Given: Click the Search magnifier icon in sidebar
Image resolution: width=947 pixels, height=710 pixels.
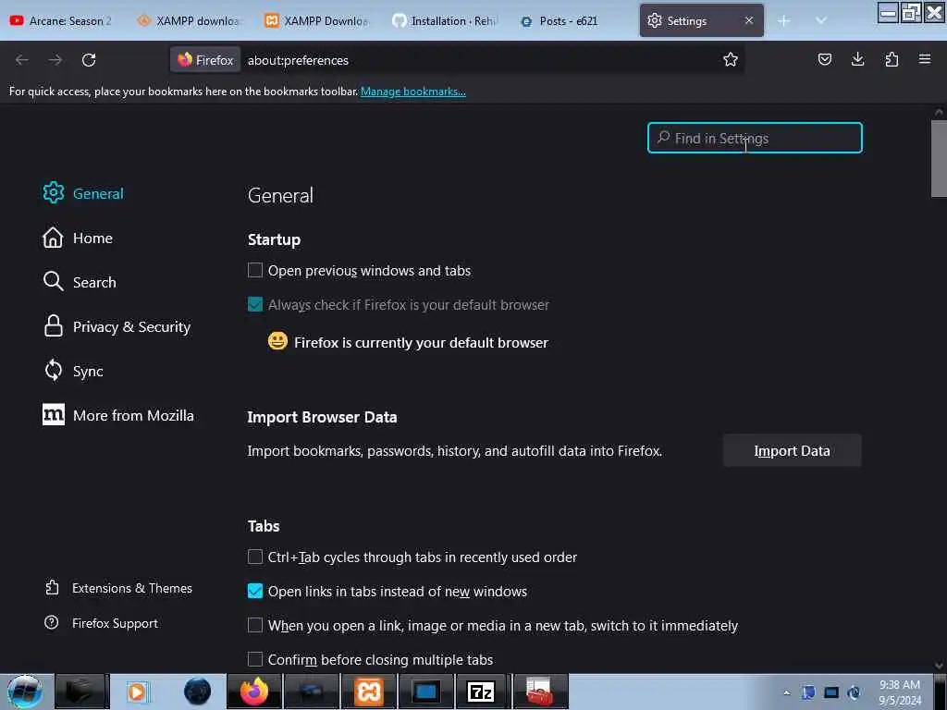Looking at the screenshot, I should (x=53, y=281).
